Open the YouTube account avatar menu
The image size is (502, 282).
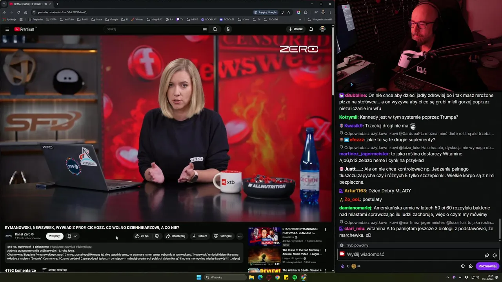click(x=322, y=29)
